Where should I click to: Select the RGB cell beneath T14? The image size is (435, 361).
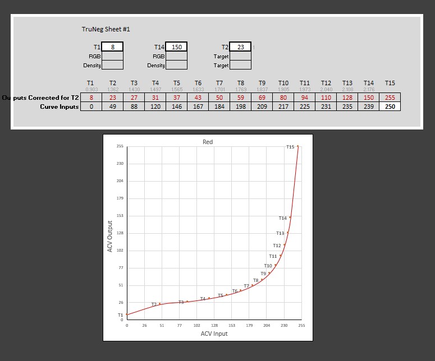[x=176, y=56]
